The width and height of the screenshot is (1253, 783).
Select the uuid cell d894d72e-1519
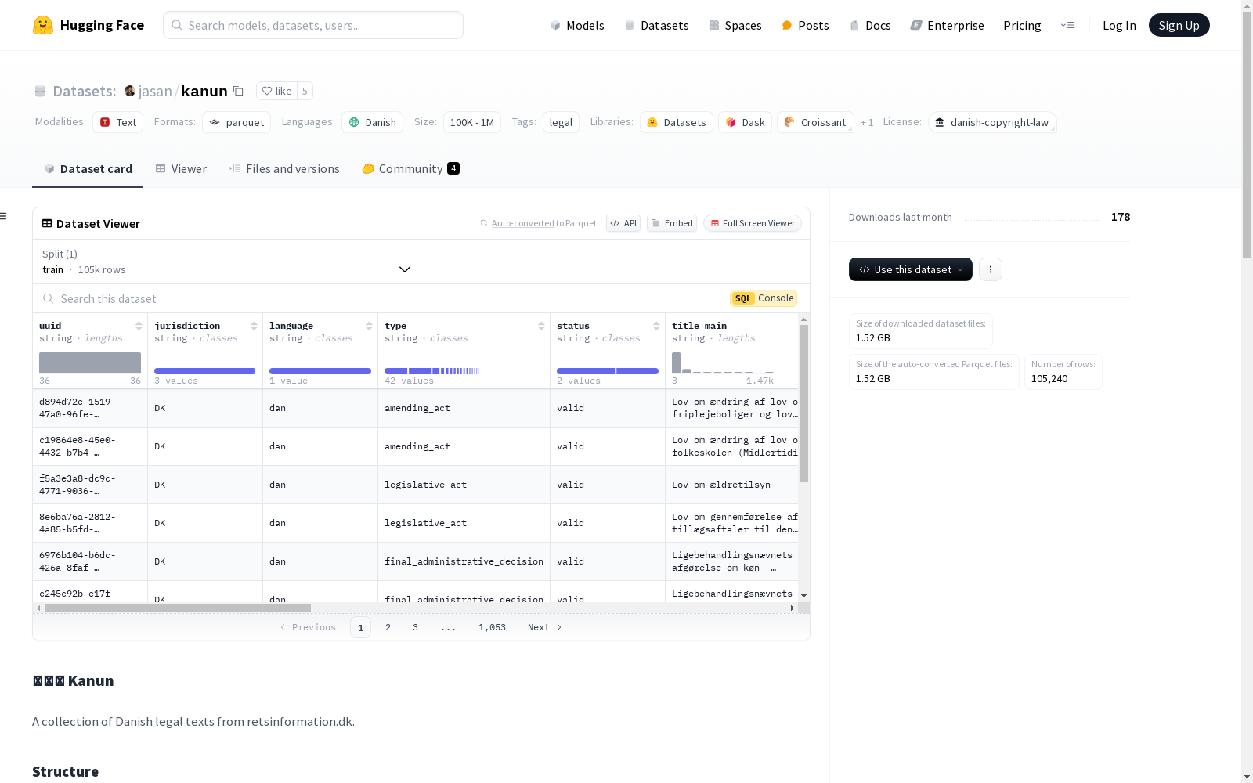(90, 408)
